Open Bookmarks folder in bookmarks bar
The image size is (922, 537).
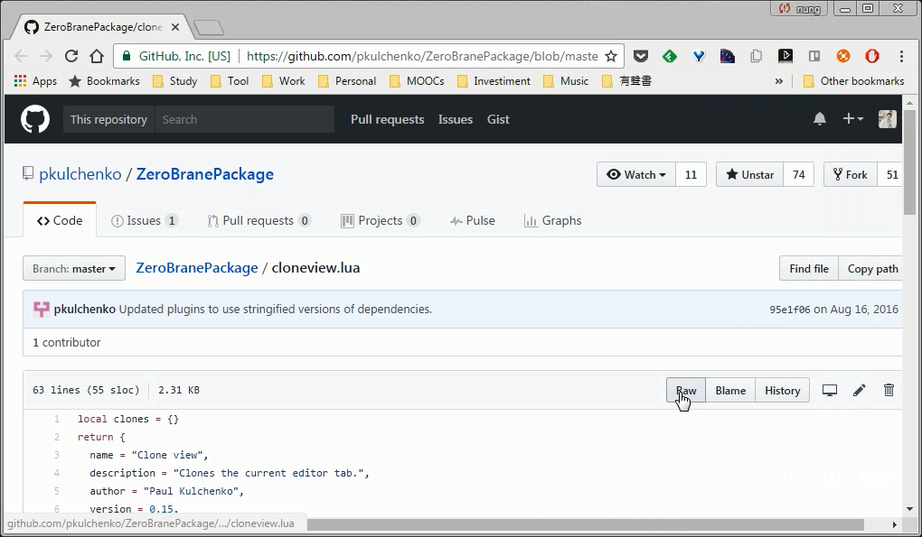(104, 81)
